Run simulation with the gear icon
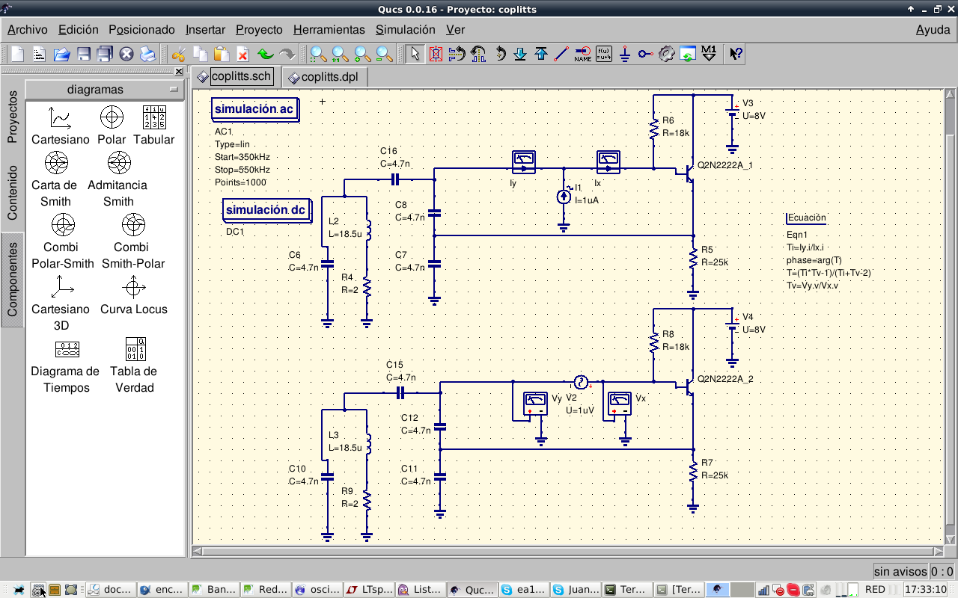 tap(666, 54)
